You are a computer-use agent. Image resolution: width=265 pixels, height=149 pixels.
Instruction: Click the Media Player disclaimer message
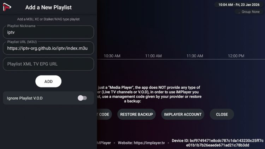[149, 94]
